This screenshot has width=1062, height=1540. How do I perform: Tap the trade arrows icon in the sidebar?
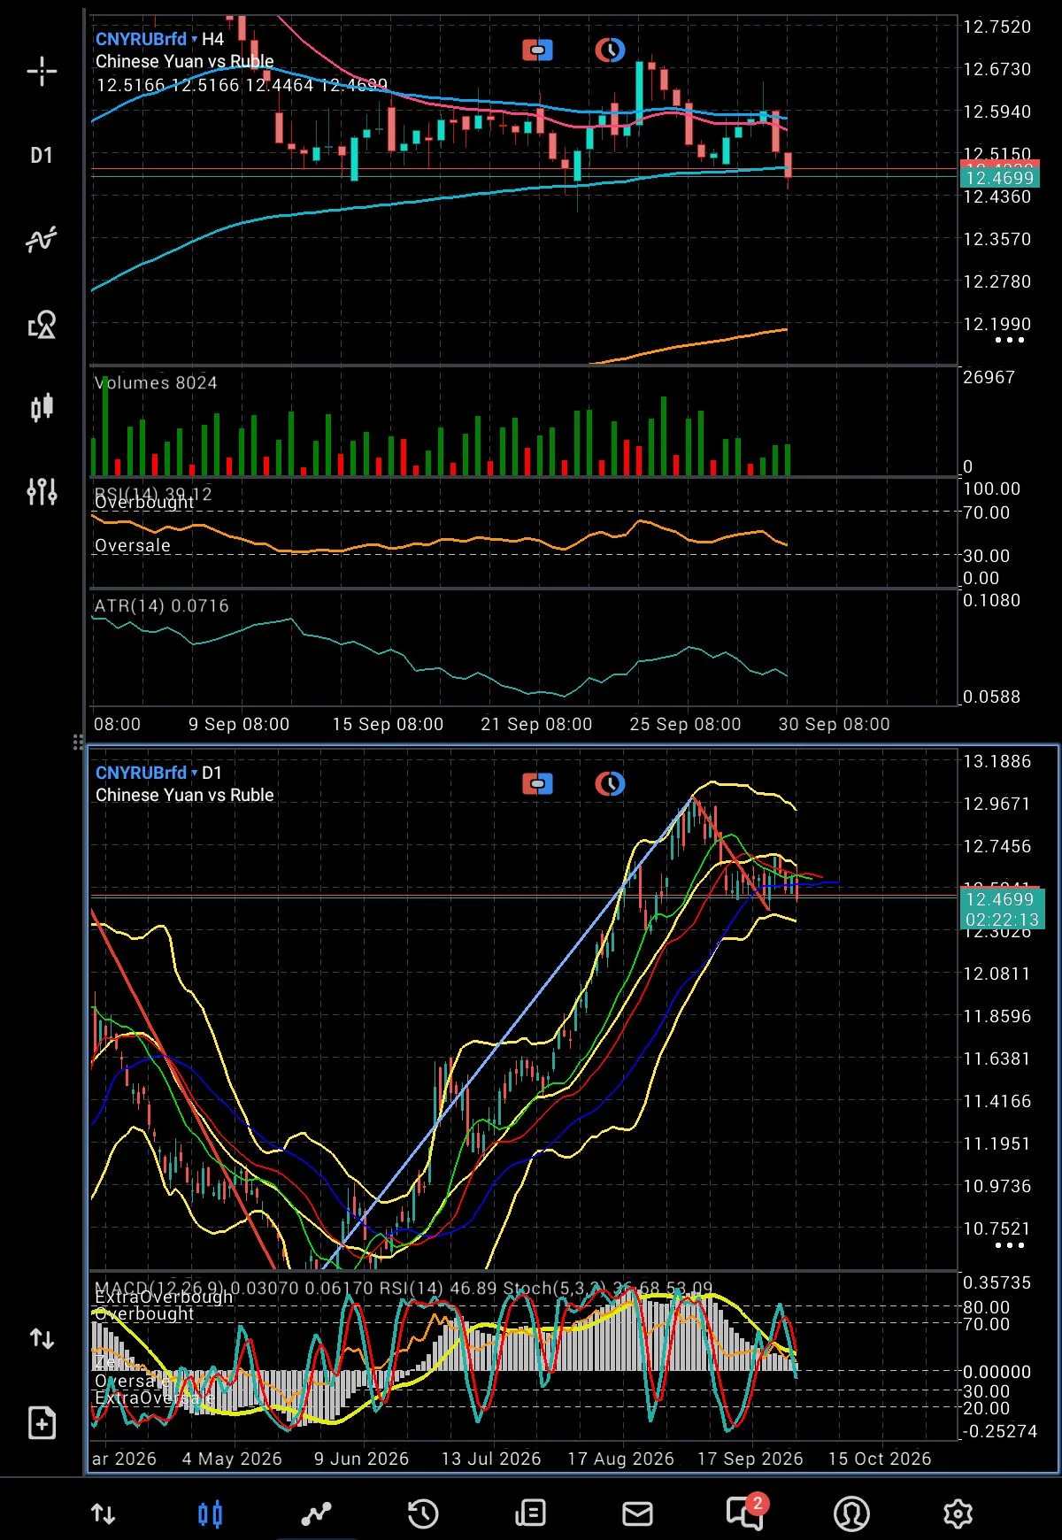[x=42, y=1338]
